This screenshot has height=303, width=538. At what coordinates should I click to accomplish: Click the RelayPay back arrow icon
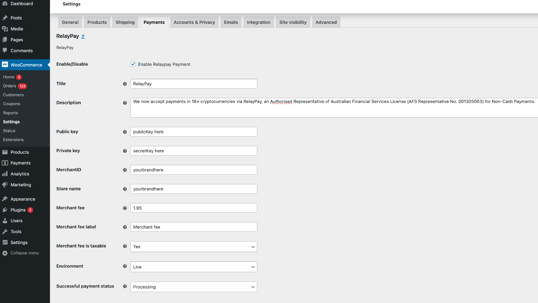pos(83,36)
